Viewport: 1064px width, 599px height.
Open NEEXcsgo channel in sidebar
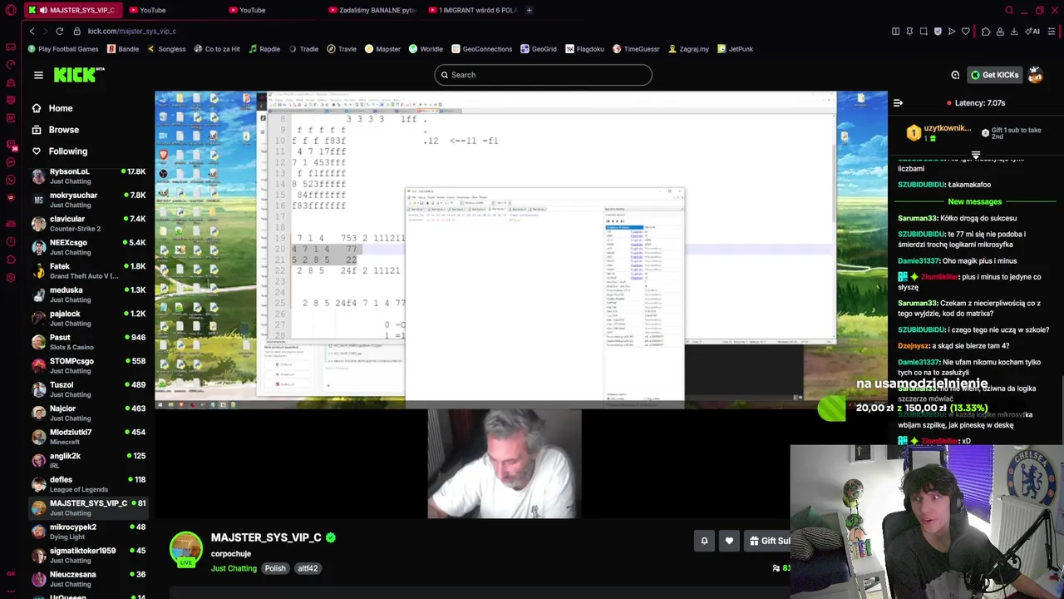click(87, 247)
